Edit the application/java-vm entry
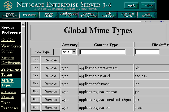The height and width of the screenshot is (112, 169). [35, 108]
